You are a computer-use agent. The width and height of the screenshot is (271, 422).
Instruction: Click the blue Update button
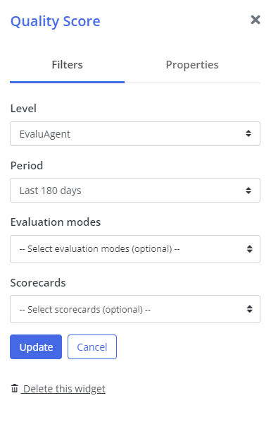[36, 347]
